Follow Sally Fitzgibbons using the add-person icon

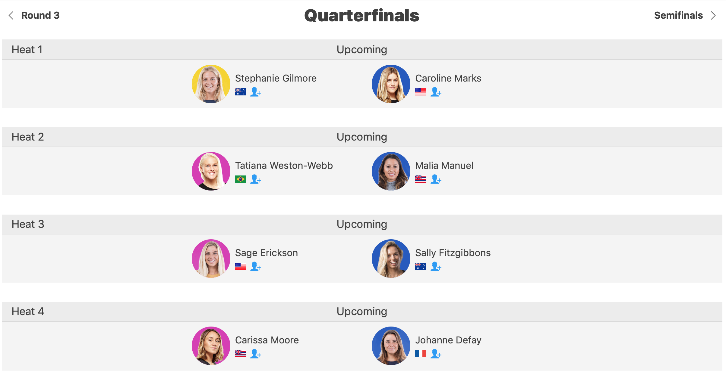[x=436, y=266]
